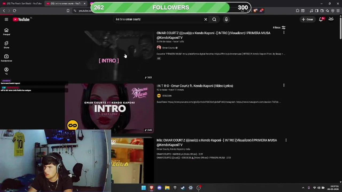Go back in the browser

[4, 11]
